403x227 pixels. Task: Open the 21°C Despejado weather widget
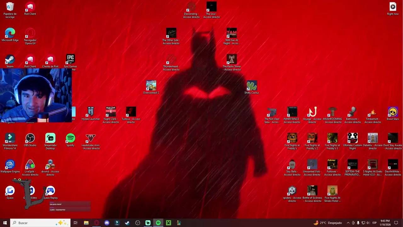click(327, 223)
